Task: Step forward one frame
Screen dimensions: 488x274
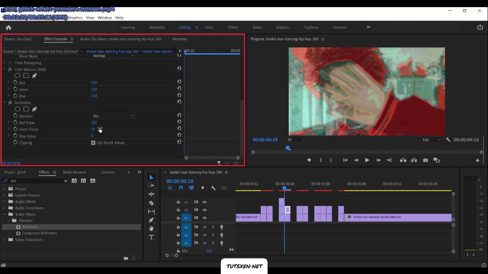Action: point(378,160)
